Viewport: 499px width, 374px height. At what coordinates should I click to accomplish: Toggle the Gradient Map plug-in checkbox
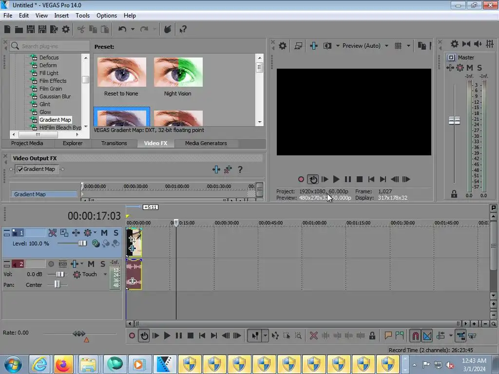20,169
